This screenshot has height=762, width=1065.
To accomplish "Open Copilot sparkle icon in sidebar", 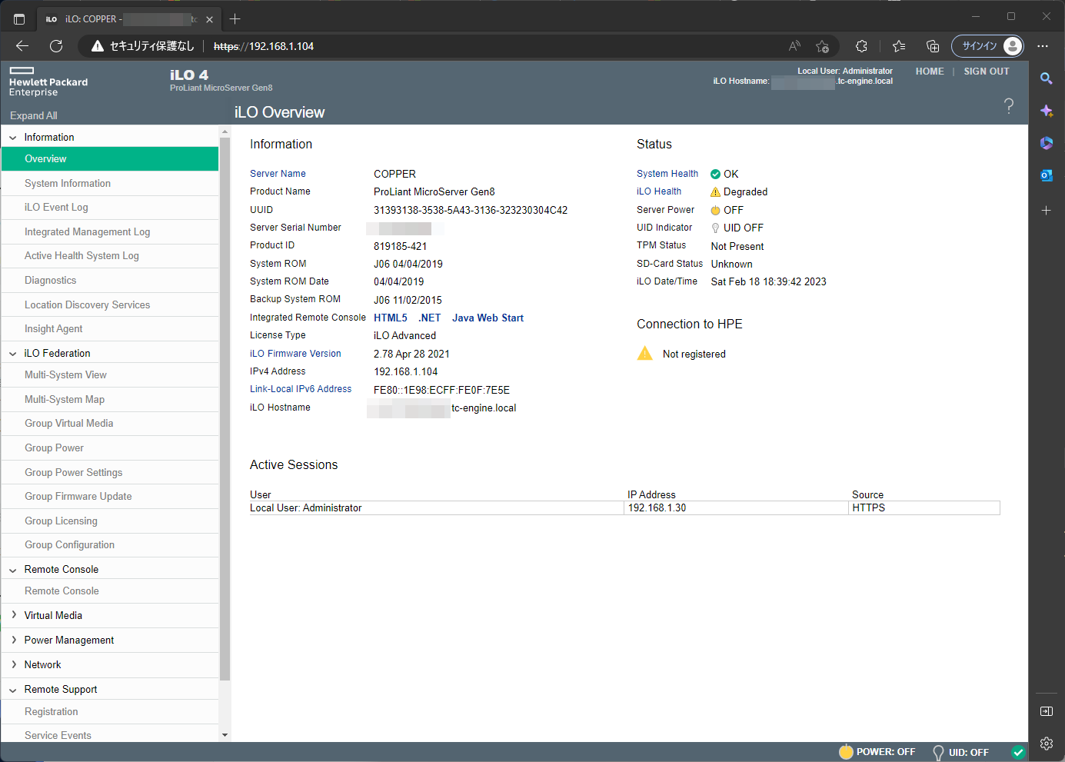I will (x=1047, y=111).
